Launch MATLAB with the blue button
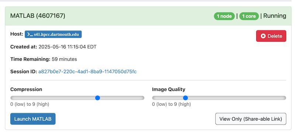The height and width of the screenshot is (136, 295). [33, 119]
